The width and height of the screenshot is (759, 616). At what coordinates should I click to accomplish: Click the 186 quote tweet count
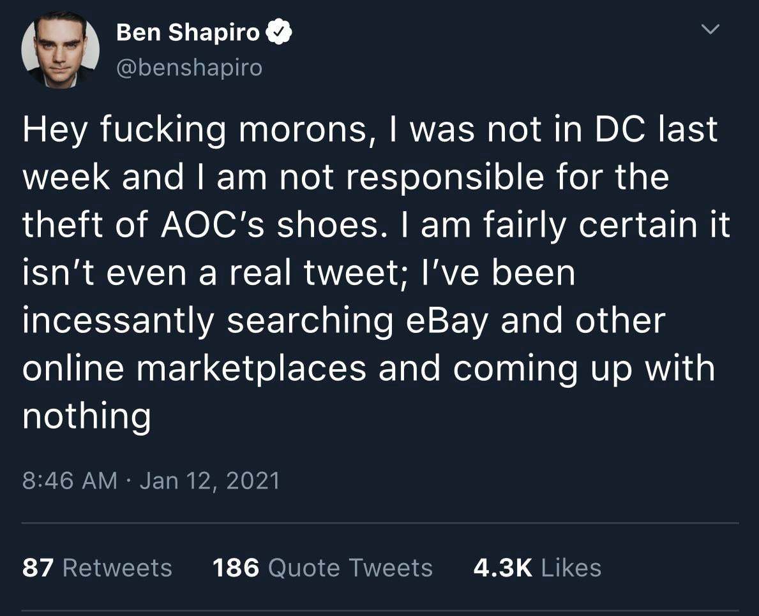(x=236, y=568)
